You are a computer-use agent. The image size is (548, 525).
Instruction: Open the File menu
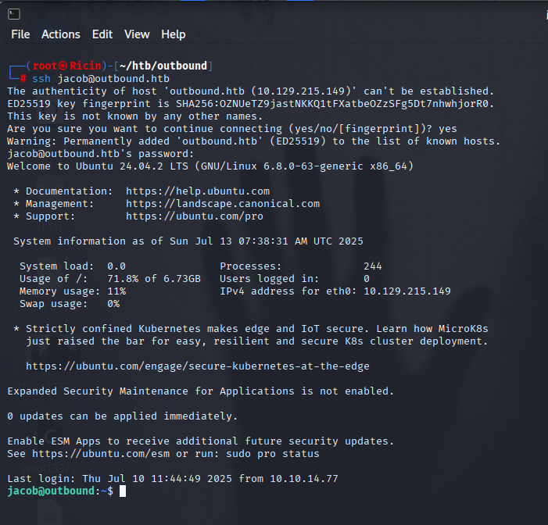point(20,34)
